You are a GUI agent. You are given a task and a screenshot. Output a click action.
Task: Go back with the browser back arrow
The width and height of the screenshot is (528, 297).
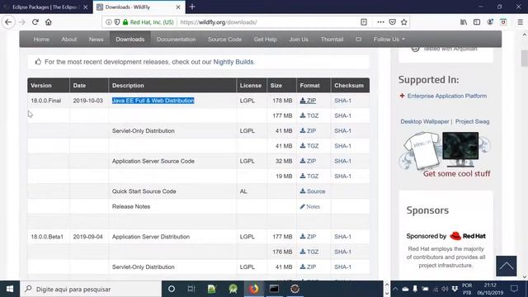(8, 22)
